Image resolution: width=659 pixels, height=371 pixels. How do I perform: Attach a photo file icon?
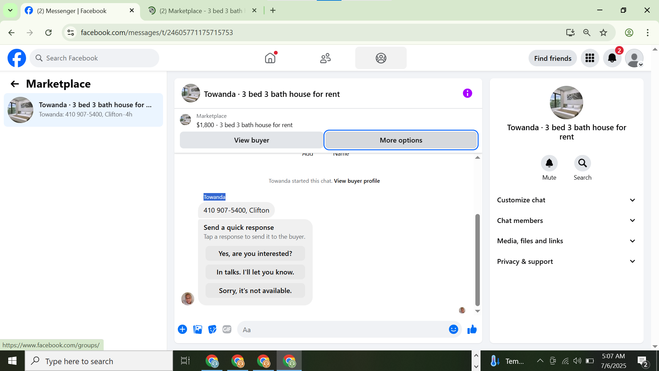pos(198,329)
